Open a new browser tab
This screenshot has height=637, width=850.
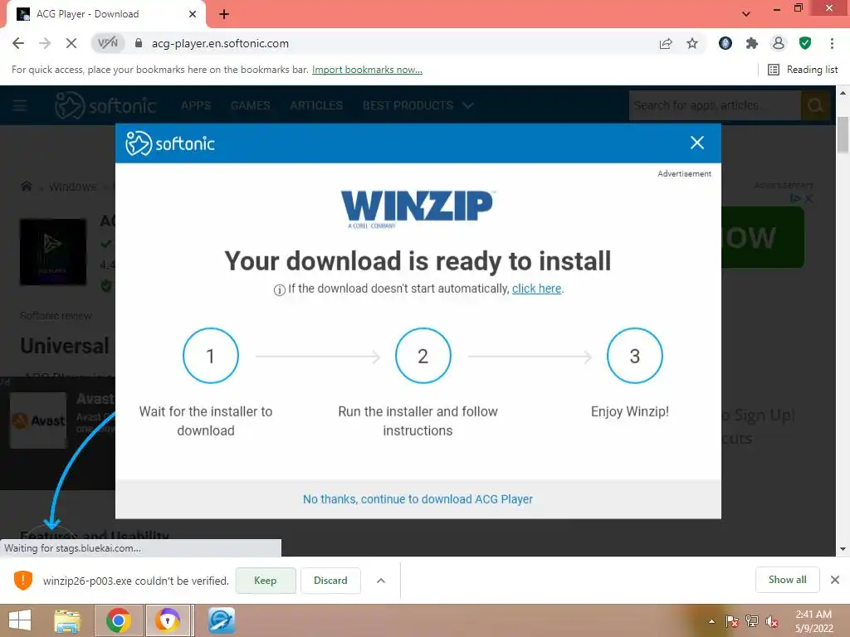224,14
